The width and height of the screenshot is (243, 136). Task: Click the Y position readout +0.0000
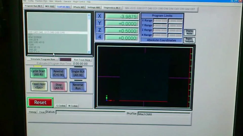pyautogui.click(x=122, y=24)
